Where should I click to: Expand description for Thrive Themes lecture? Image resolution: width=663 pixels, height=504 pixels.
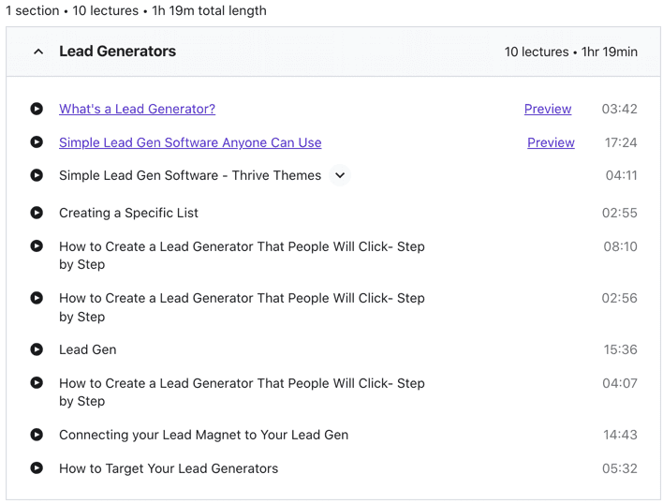pos(340,175)
